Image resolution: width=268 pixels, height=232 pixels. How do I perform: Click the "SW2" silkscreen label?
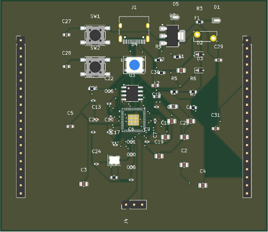click(x=95, y=48)
